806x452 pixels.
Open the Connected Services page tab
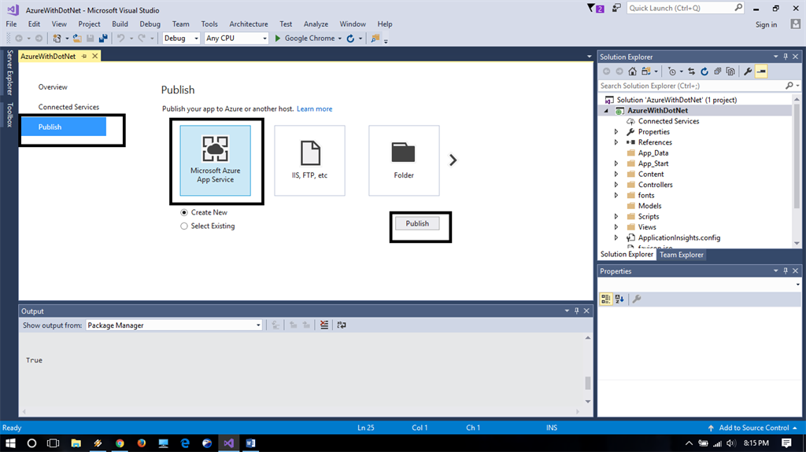click(69, 108)
